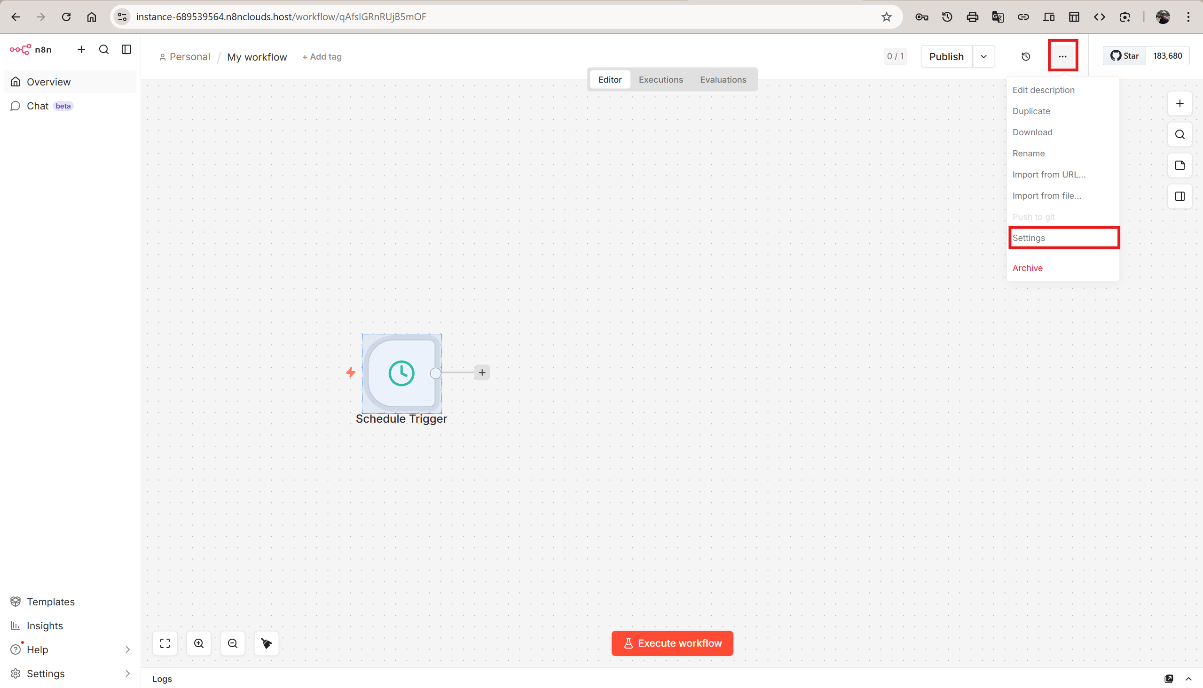
Task: Click the translate extension icon
Action: 998,17
